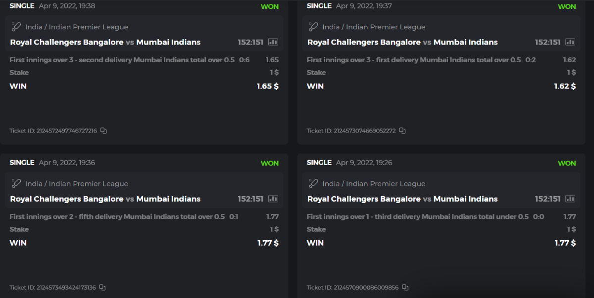The image size is (594, 298).
Task: Open match statistics icon on 19:38 ticket
Action: coord(273,42)
